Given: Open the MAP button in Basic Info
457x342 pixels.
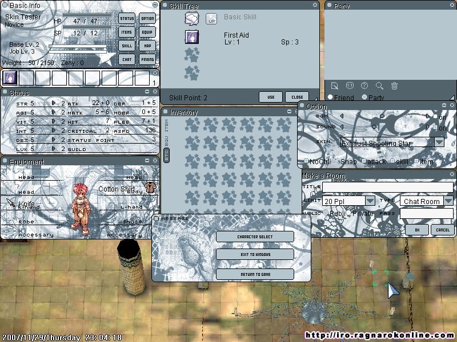Looking at the screenshot, I should [147, 46].
